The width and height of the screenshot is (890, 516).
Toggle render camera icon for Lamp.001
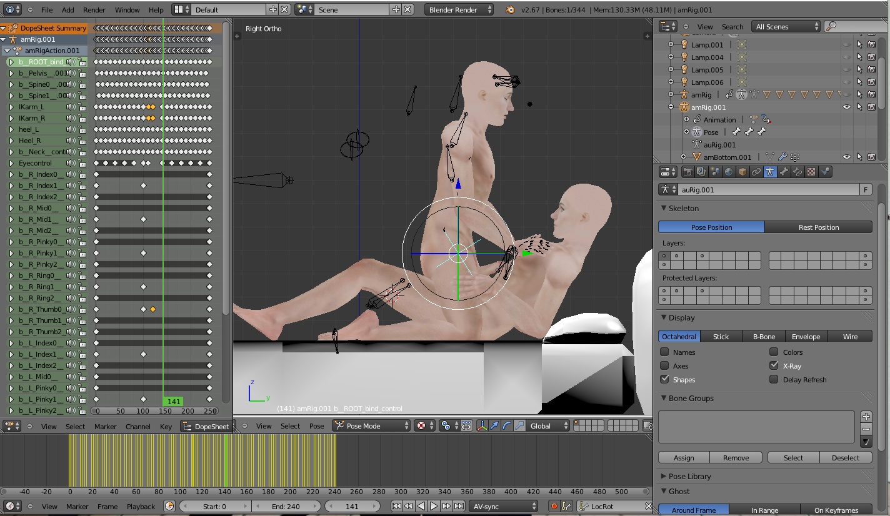point(871,44)
